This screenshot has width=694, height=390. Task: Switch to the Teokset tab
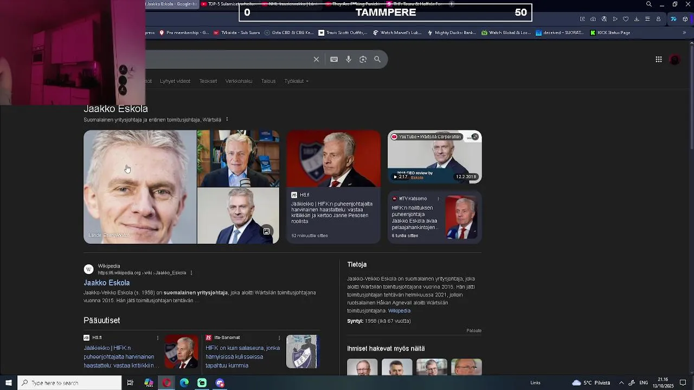point(208,81)
